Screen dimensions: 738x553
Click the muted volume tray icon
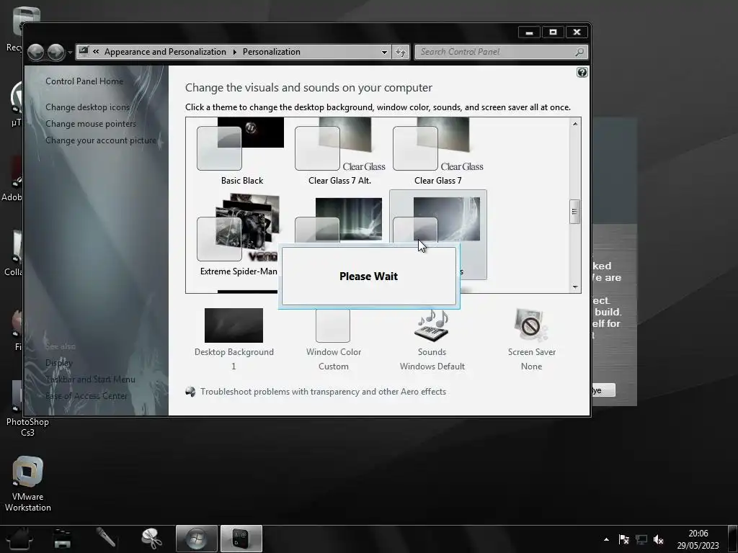(659, 539)
